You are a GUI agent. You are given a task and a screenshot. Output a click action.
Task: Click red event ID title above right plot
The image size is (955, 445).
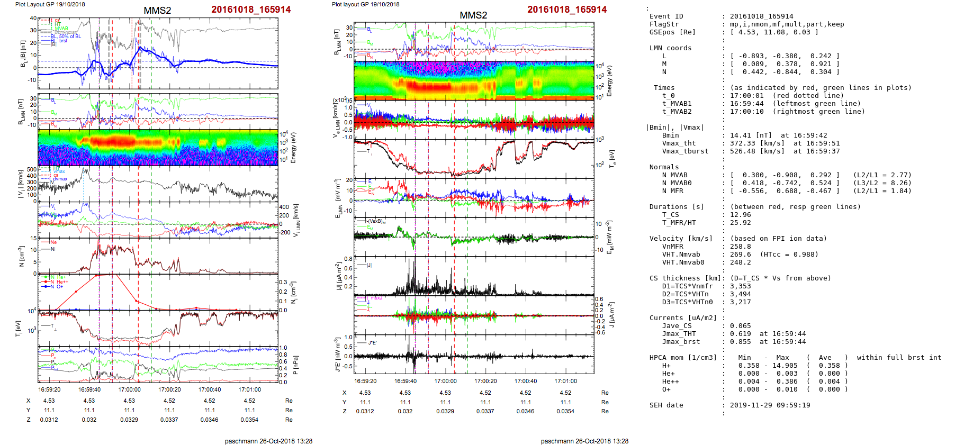pos(566,10)
